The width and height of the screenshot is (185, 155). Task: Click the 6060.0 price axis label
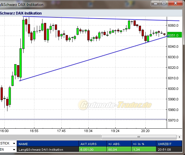[173, 25]
